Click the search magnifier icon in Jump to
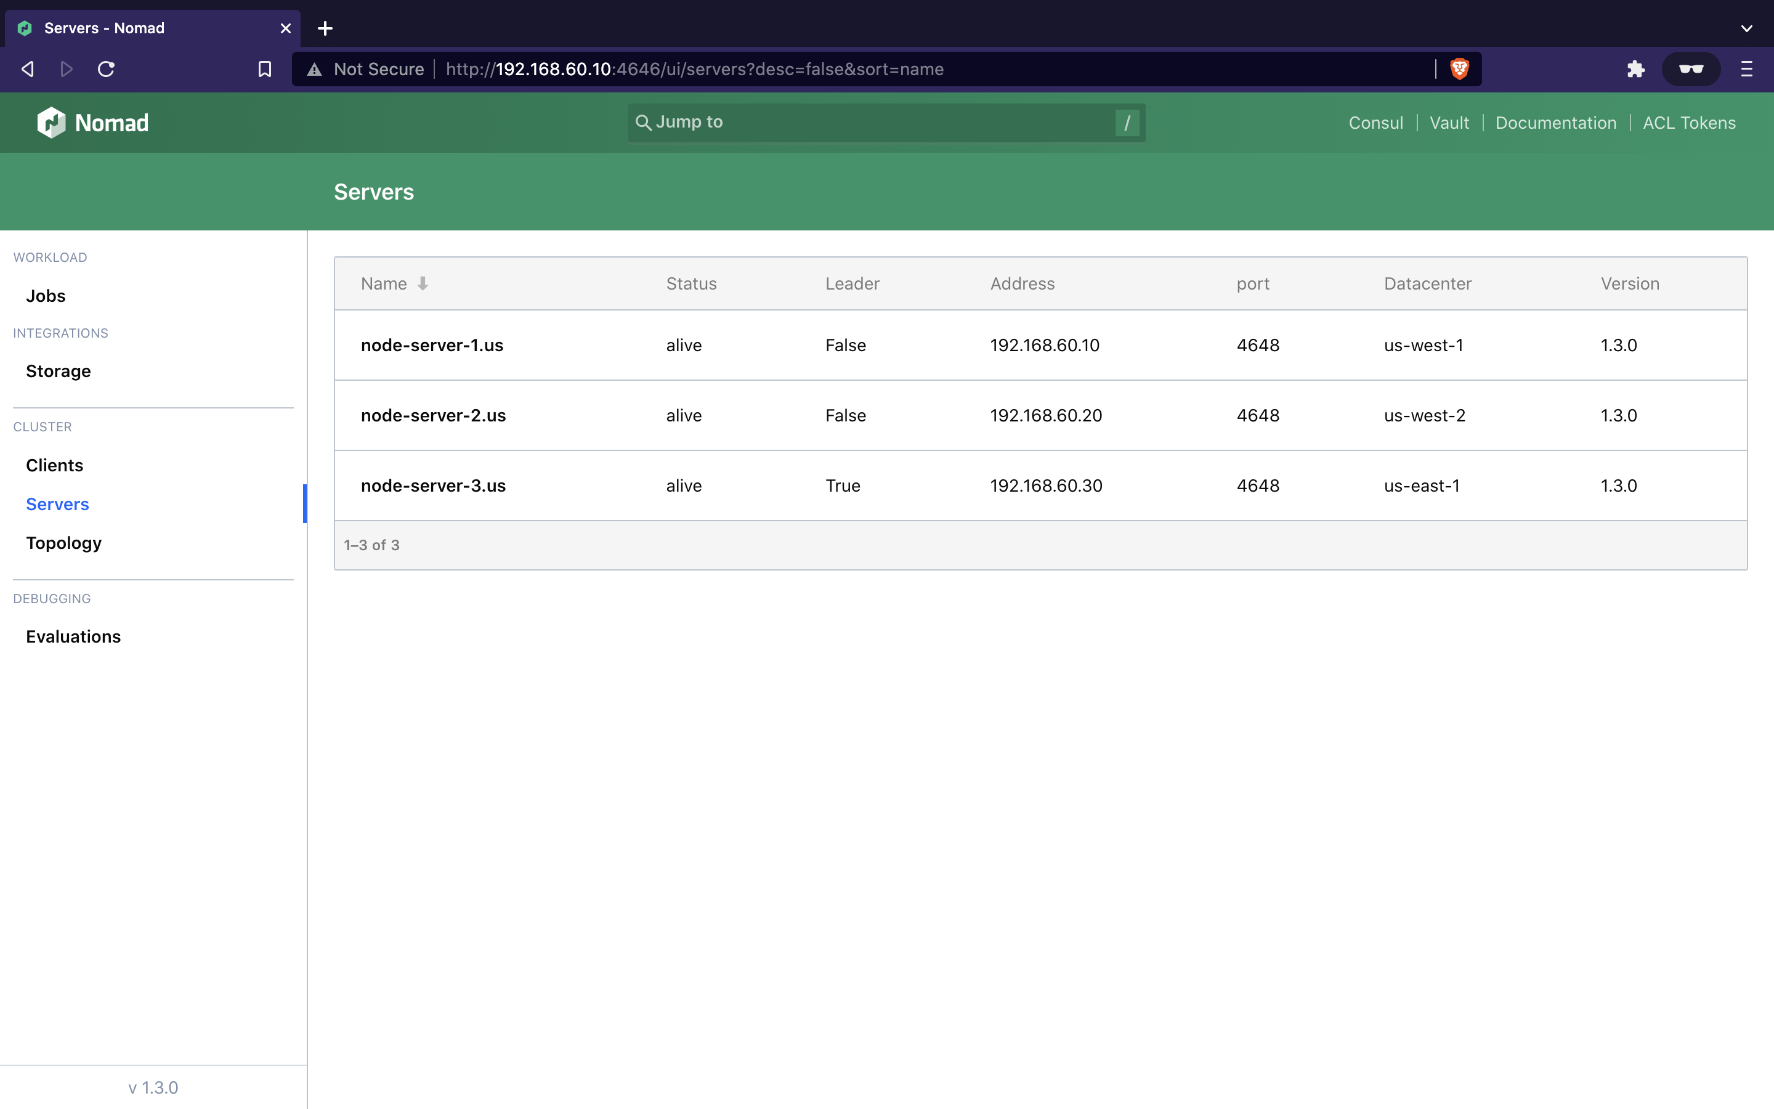 point(643,123)
